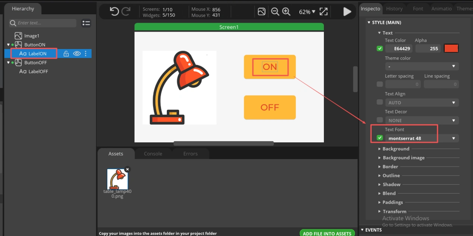Open LabelON three-dot options menu

[x=86, y=54]
